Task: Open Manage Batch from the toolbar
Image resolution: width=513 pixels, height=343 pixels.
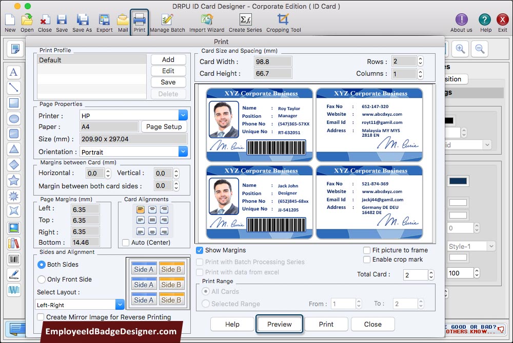Action: point(167,23)
